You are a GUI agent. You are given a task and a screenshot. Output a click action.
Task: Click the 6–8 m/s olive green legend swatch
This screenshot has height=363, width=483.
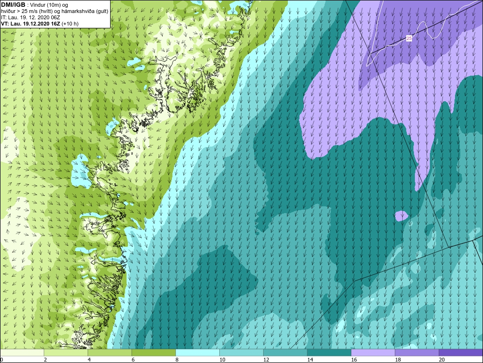click(x=154, y=352)
